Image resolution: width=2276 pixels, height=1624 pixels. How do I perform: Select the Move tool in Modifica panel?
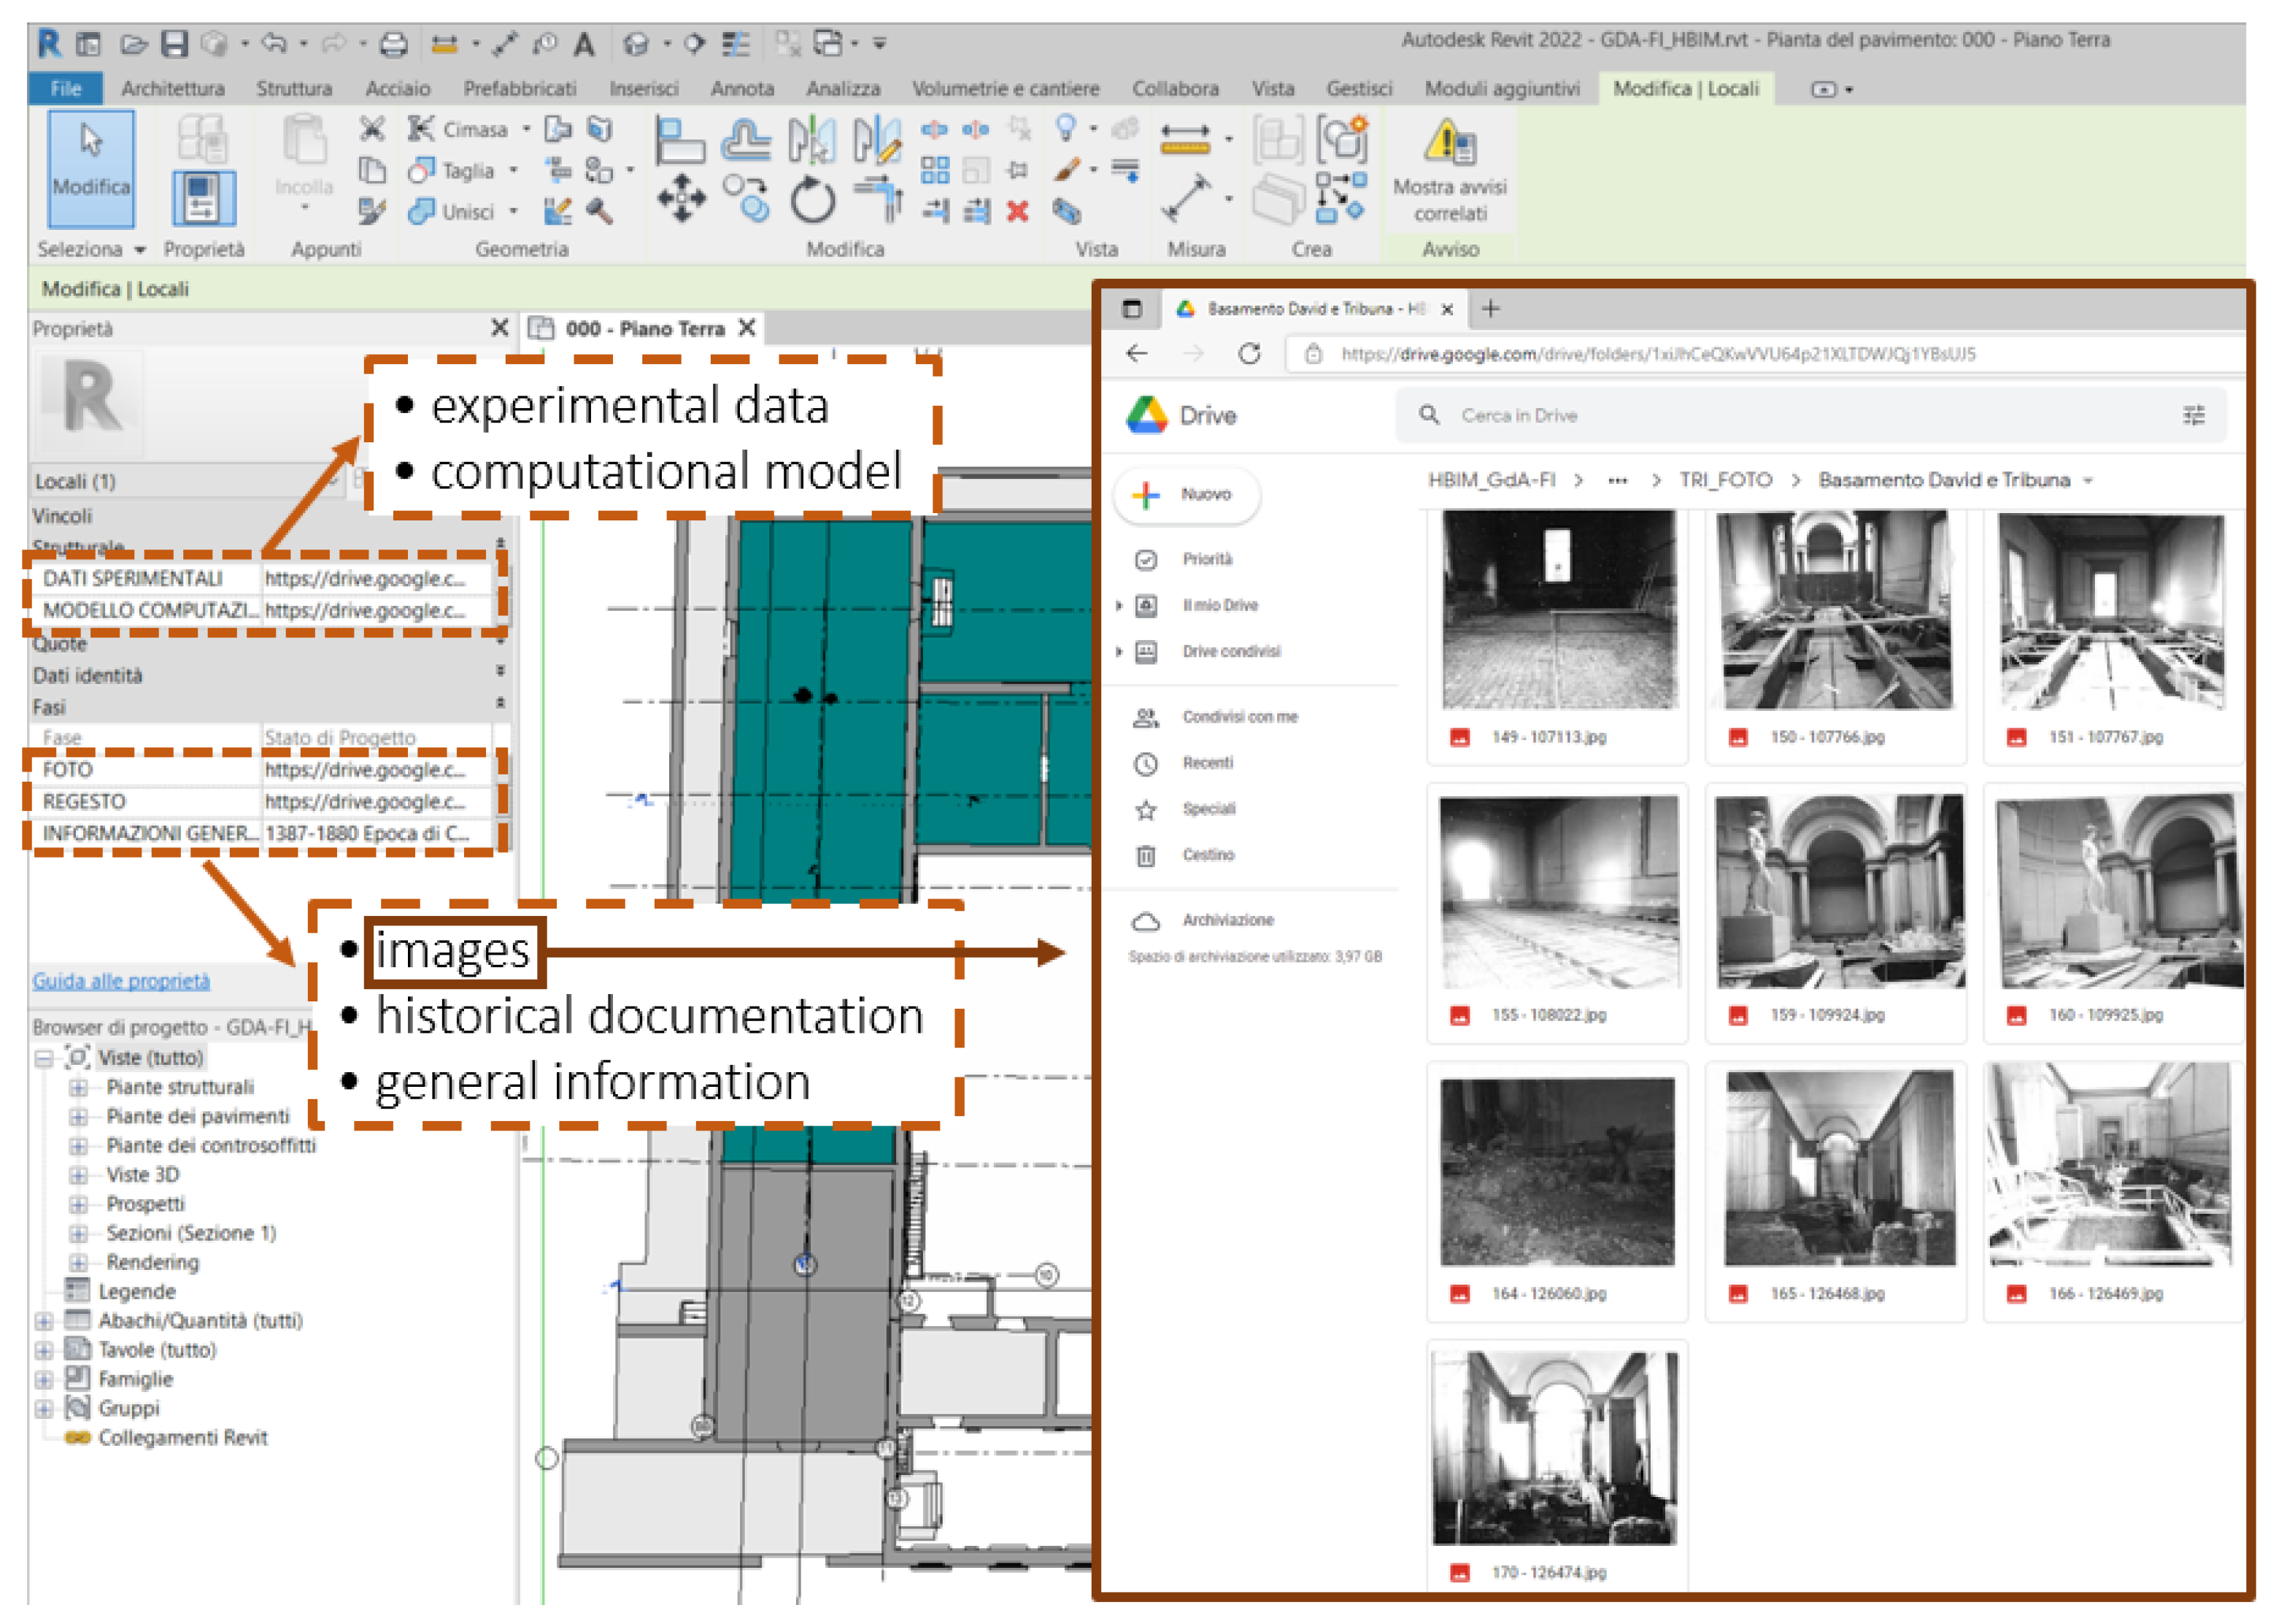(681, 197)
